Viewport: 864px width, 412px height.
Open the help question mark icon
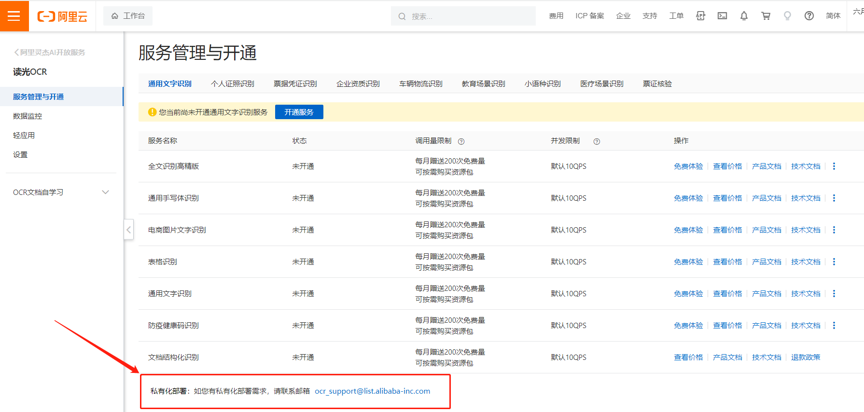click(809, 16)
